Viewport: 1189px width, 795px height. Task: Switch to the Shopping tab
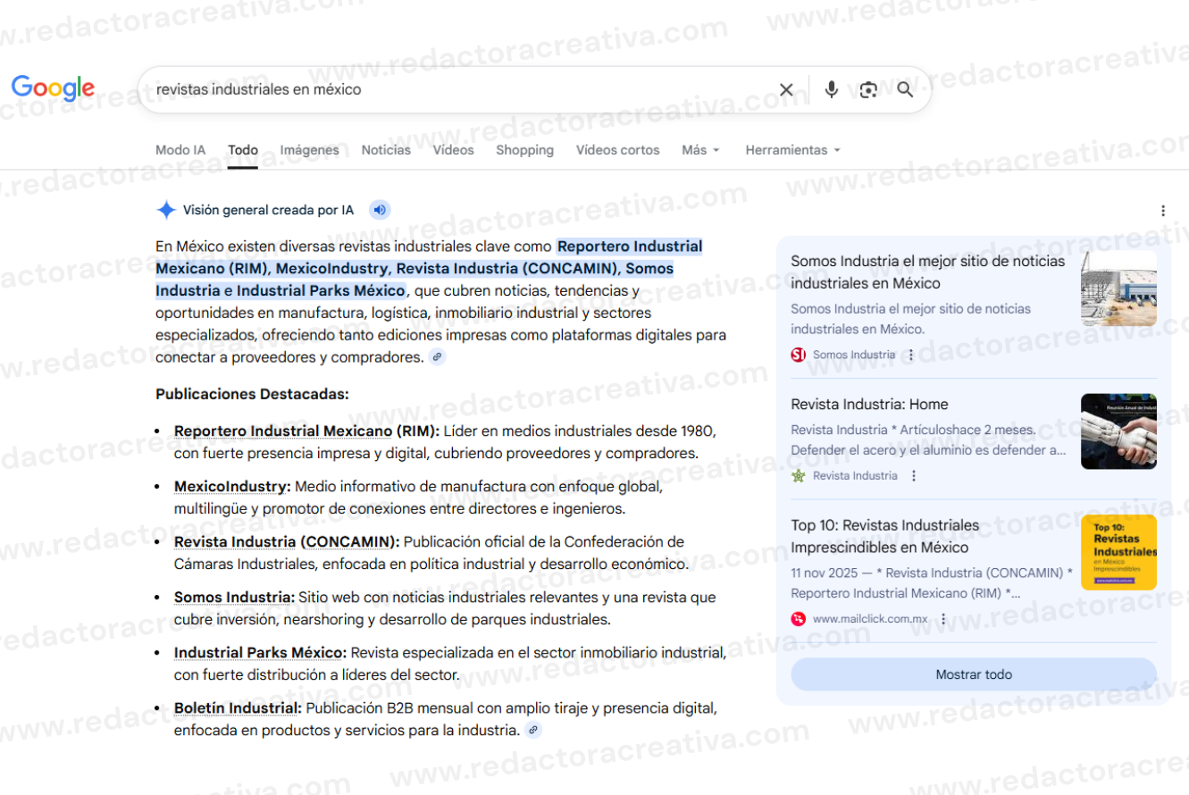[524, 150]
